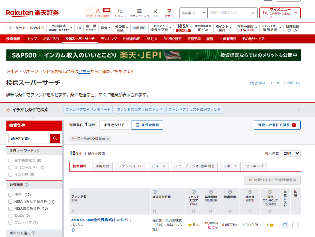Open help for 注目キーワード section
Screen dimensions: 315x237
pos(37,151)
